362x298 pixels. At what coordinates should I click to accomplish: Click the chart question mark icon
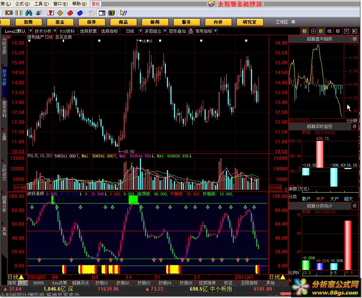[x=50, y=13]
